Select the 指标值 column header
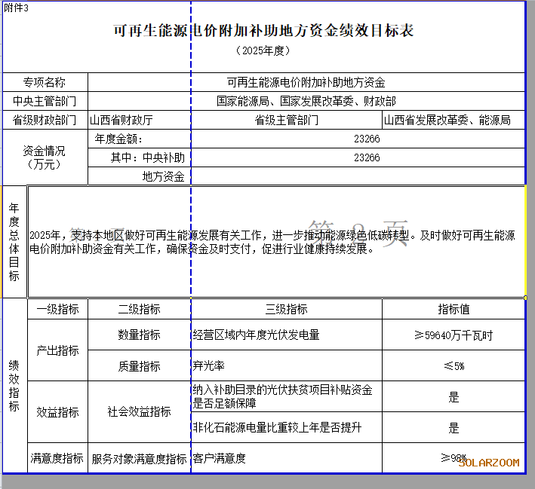 [454, 309]
